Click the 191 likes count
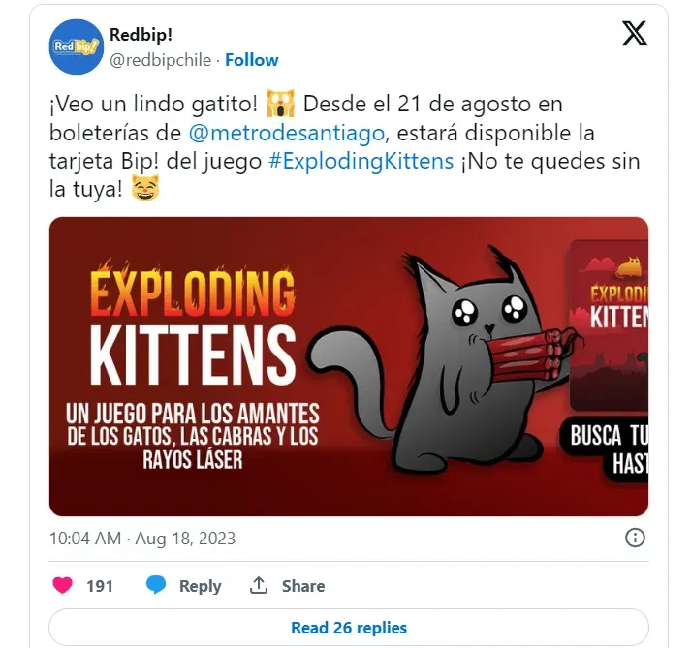Screen dimensions: 691x648 (100, 586)
